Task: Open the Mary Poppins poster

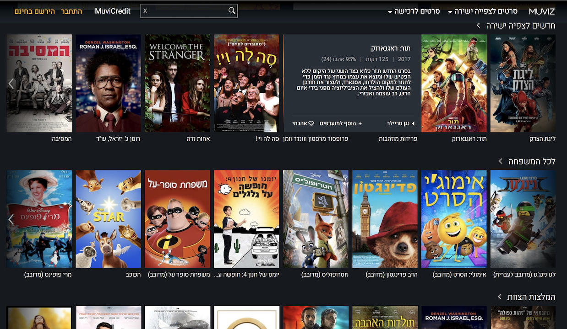Action: 39,219
